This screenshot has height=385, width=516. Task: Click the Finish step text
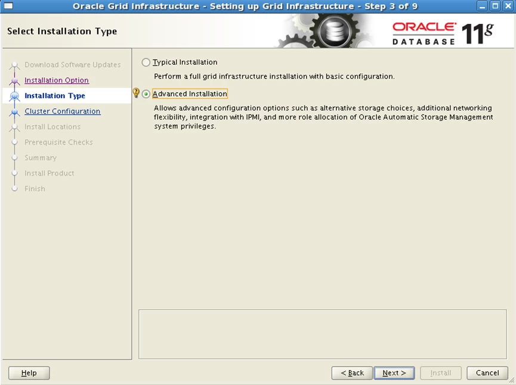[x=35, y=189]
